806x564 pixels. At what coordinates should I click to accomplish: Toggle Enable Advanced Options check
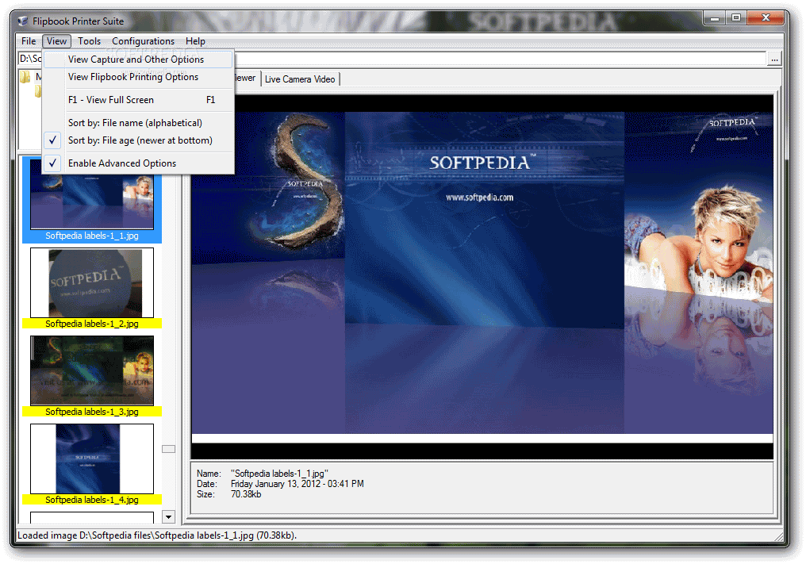[138, 163]
